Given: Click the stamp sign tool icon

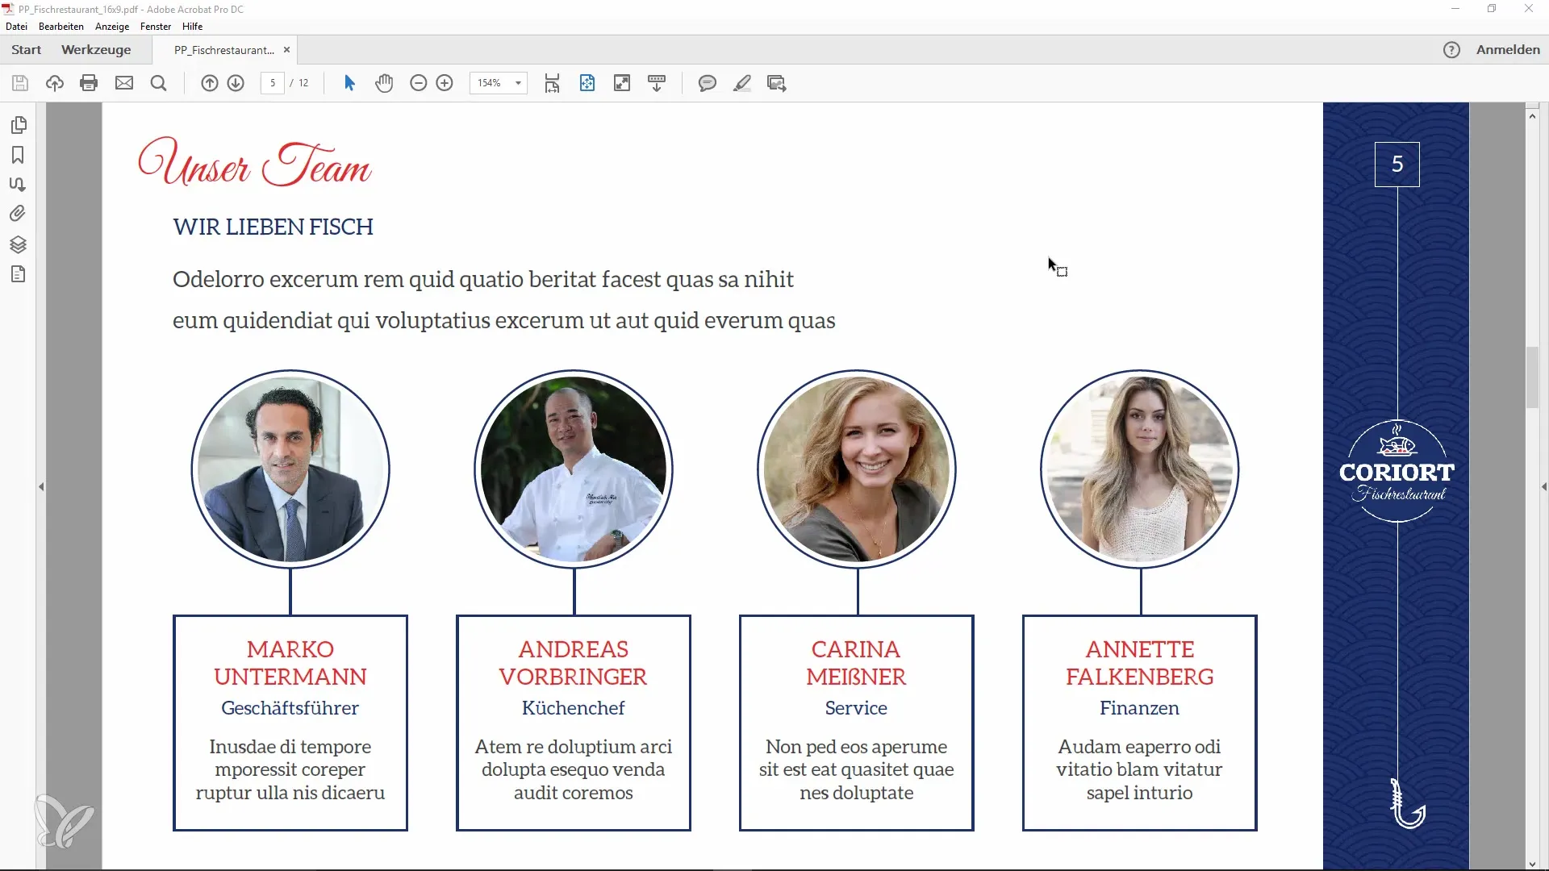Looking at the screenshot, I should [x=777, y=83].
